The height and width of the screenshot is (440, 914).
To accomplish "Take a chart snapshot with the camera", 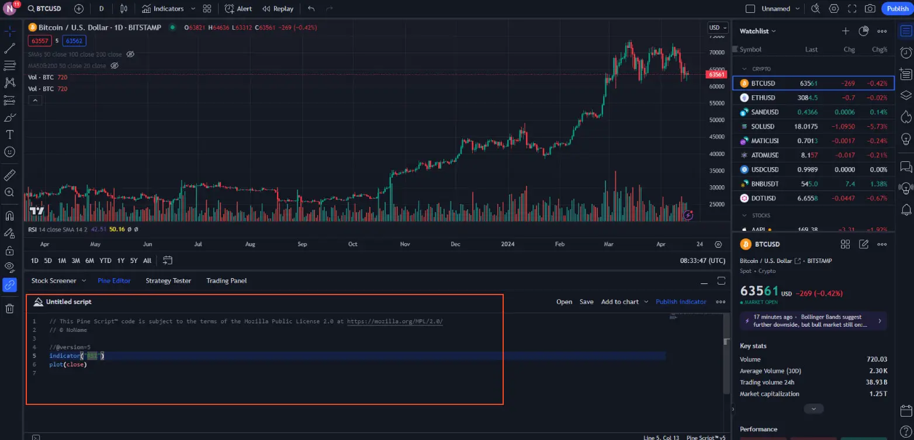I will (x=870, y=9).
